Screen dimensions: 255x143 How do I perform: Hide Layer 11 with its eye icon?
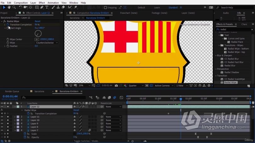click(x=2, y=117)
